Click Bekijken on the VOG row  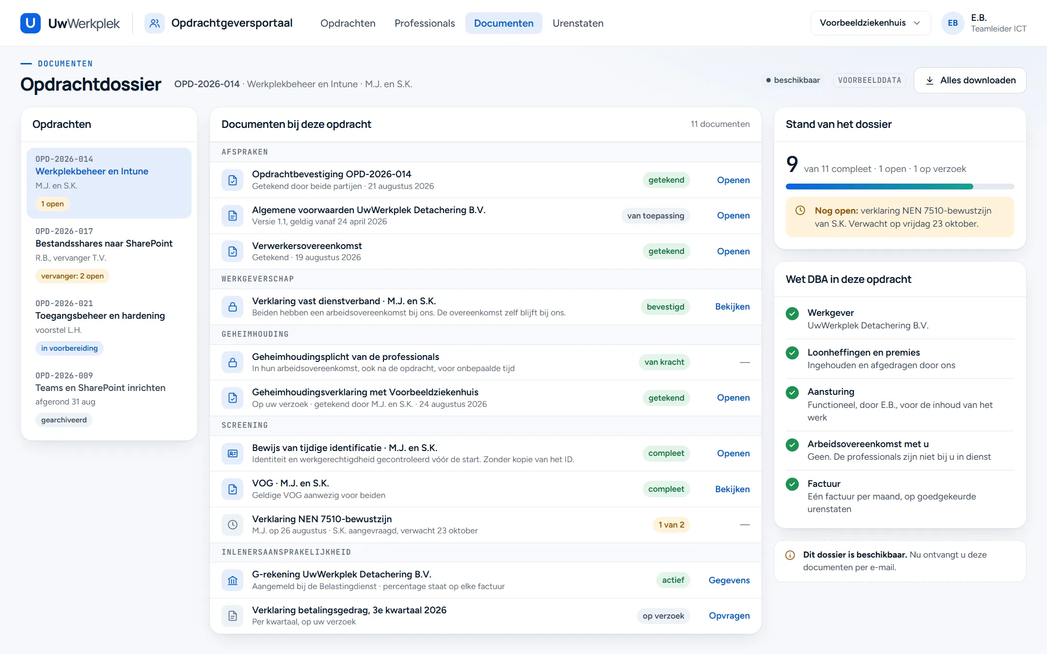732,489
